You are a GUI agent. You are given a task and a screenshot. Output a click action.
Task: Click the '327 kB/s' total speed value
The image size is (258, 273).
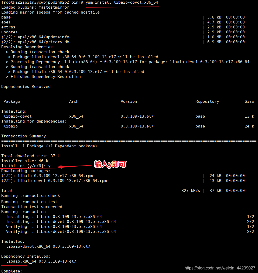[191, 191]
